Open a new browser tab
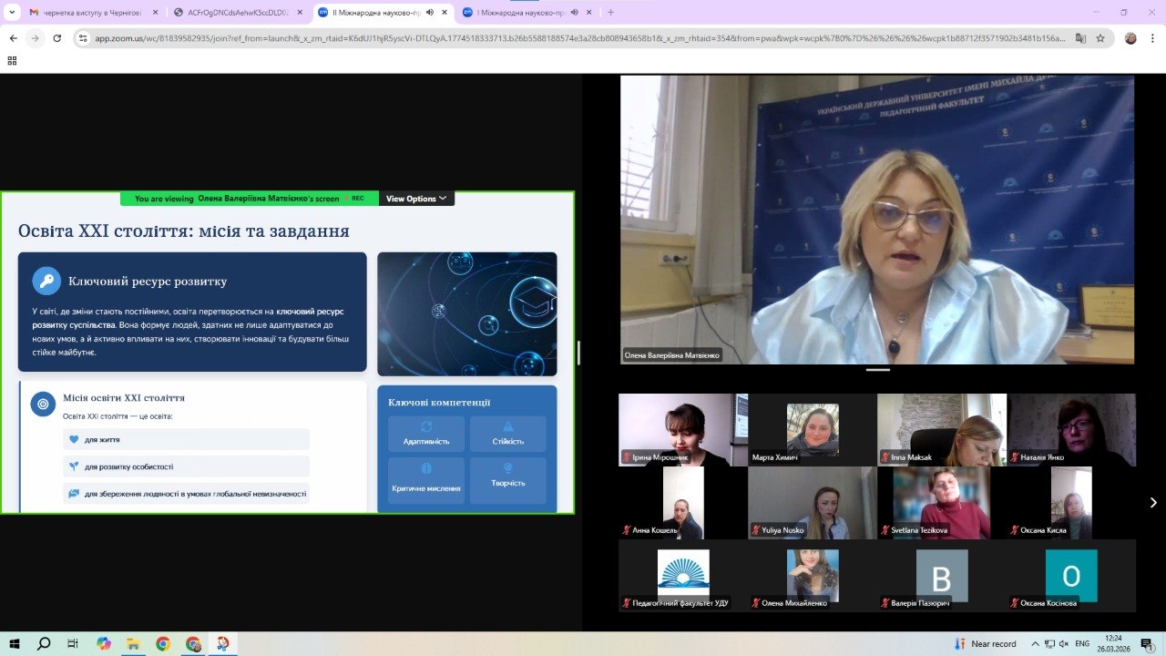The height and width of the screenshot is (656, 1166). [610, 13]
